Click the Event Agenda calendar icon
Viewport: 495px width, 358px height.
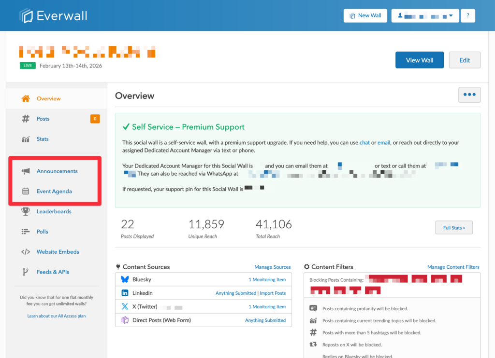pos(26,192)
